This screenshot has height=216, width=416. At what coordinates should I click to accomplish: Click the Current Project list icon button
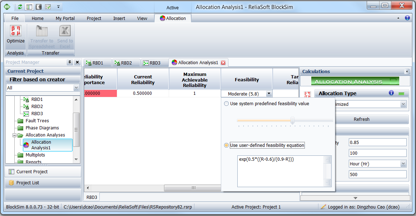tap(11, 172)
